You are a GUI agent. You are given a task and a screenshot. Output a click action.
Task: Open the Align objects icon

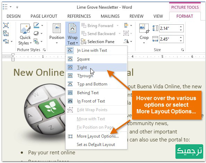click(126, 25)
